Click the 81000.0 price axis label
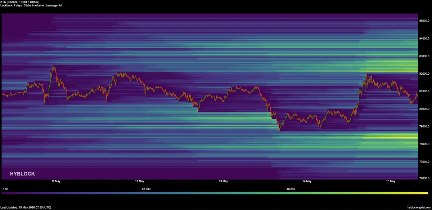 [424, 91]
